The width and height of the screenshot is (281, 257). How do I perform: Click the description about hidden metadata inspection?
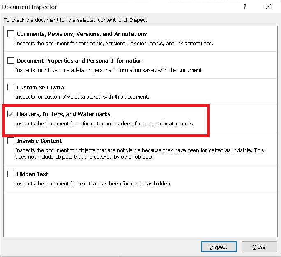[109, 70]
